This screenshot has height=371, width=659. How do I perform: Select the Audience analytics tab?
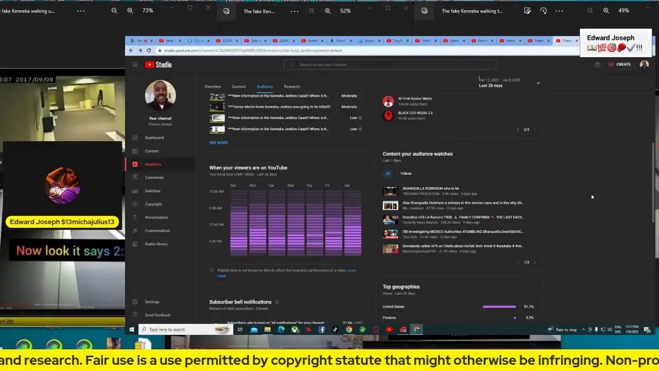click(x=265, y=87)
